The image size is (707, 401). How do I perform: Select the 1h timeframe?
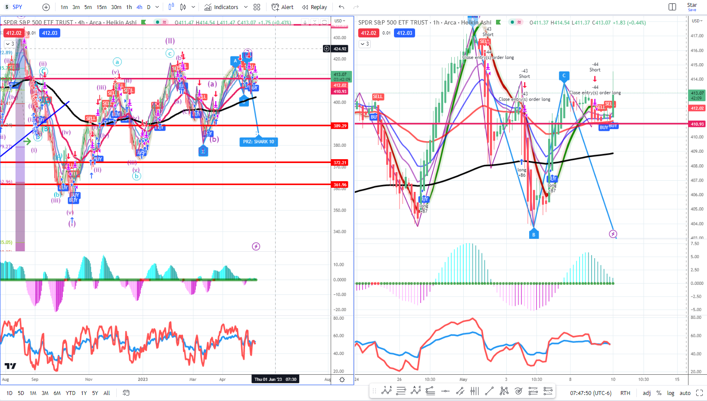pyautogui.click(x=129, y=7)
